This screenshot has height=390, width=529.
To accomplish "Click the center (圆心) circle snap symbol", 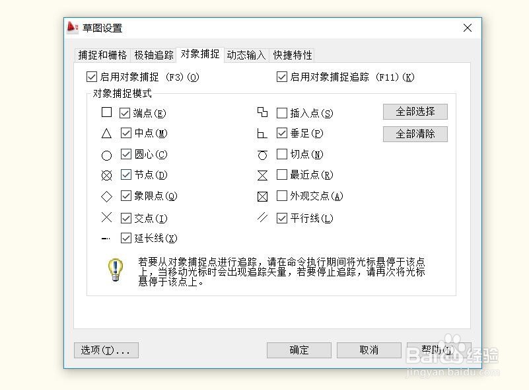I will tap(106, 155).
